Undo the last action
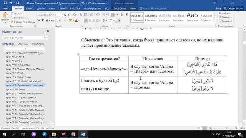 pyautogui.click(x=11, y=3)
